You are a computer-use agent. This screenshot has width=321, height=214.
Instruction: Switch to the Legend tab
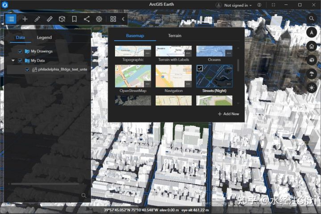pos(44,37)
